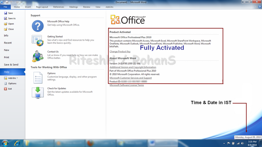Open the Review tab

(x=86, y=7)
